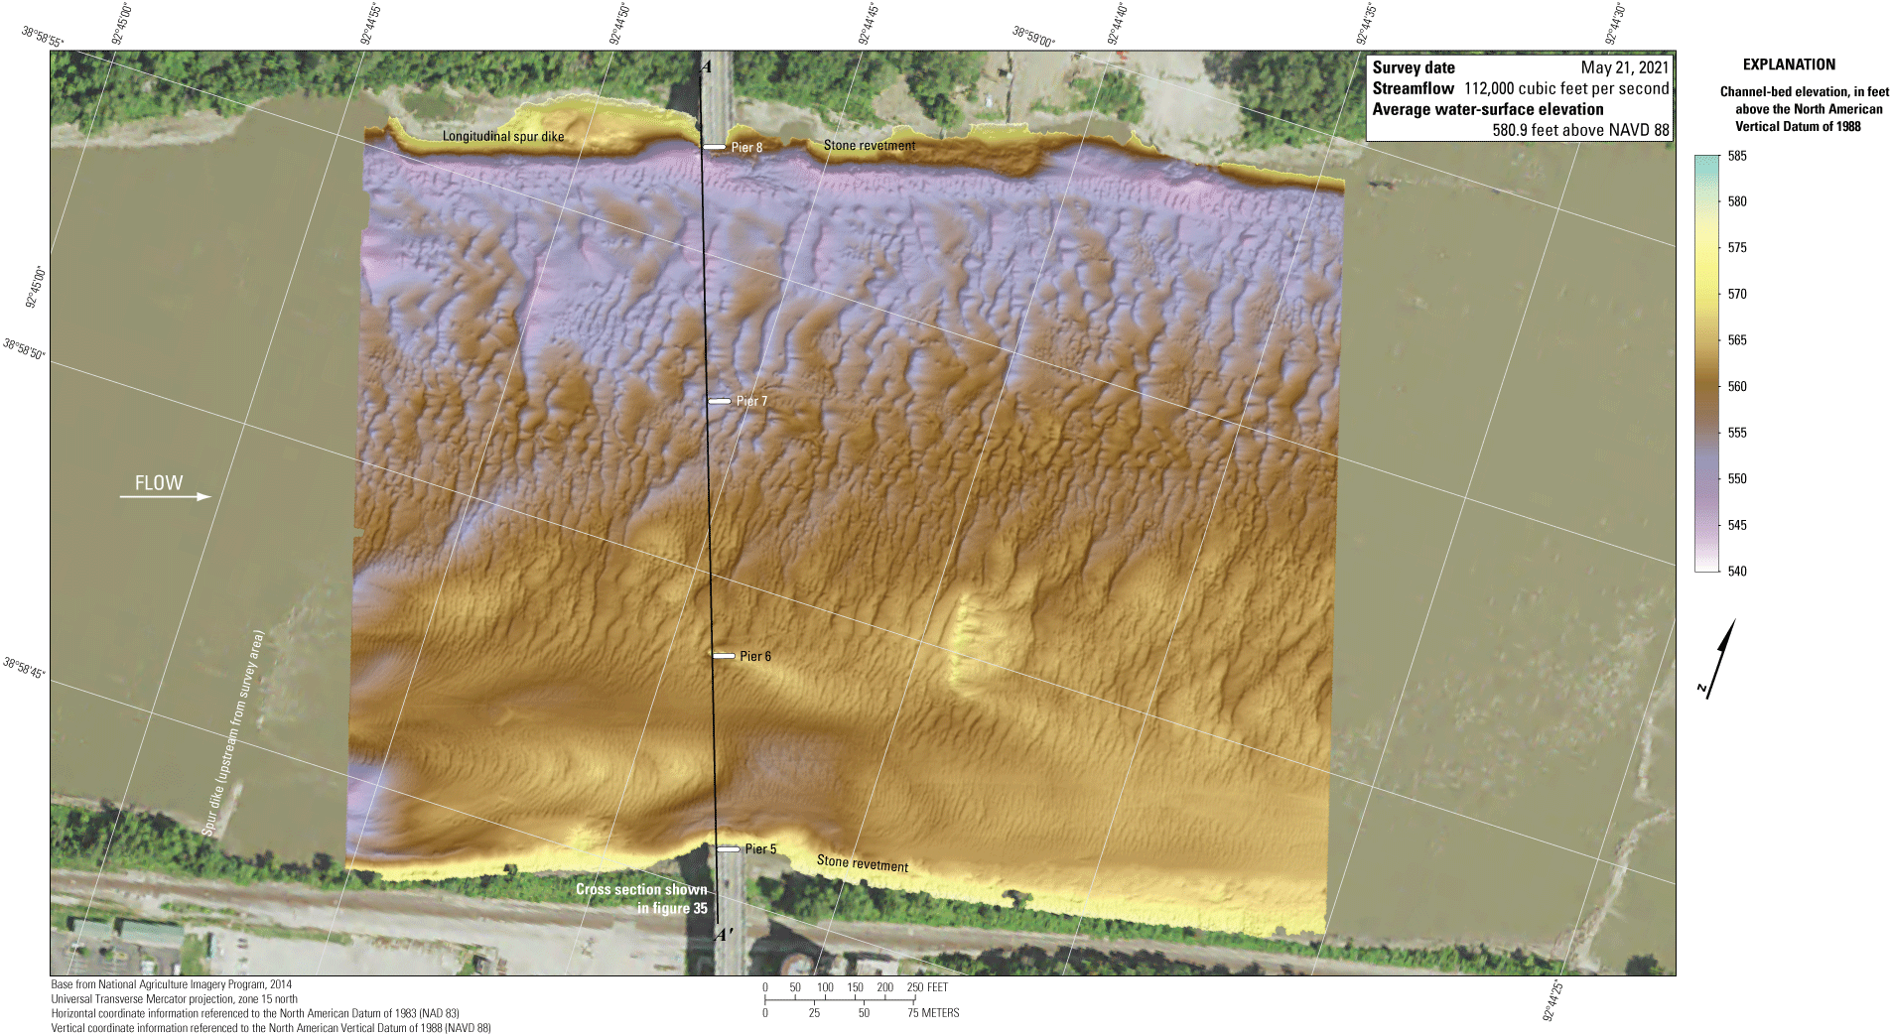Click the 38°58'50" latitude label
The width and height of the screenshot is (1890, 1035).
[x=24, y=349]
